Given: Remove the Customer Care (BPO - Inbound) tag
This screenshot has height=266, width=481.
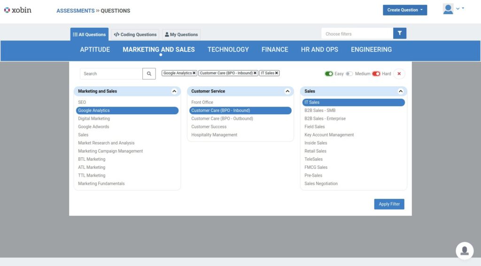Looking at the screenshot, I should click(255, 73).
